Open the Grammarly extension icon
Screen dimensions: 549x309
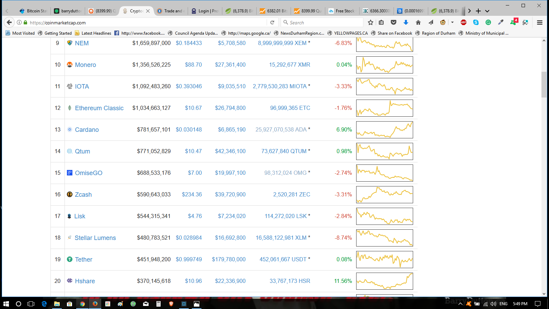coord(488,22)
